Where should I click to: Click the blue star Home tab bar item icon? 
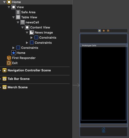(x=14, y=53)
